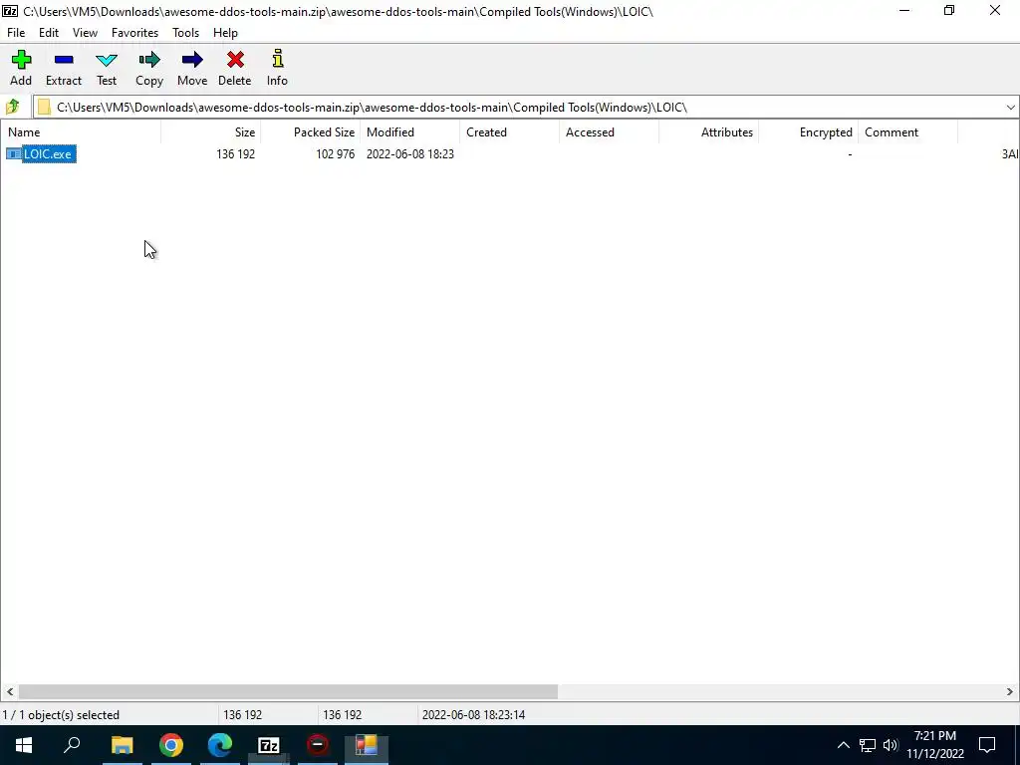This screenshot has height=765, width=1020.
Task: Click the volume speaker tray icon
Action: 891,745
